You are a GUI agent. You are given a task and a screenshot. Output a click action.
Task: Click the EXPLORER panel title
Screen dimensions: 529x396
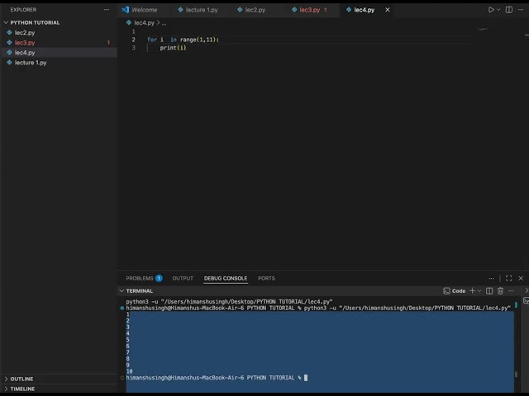pos(23,10)
